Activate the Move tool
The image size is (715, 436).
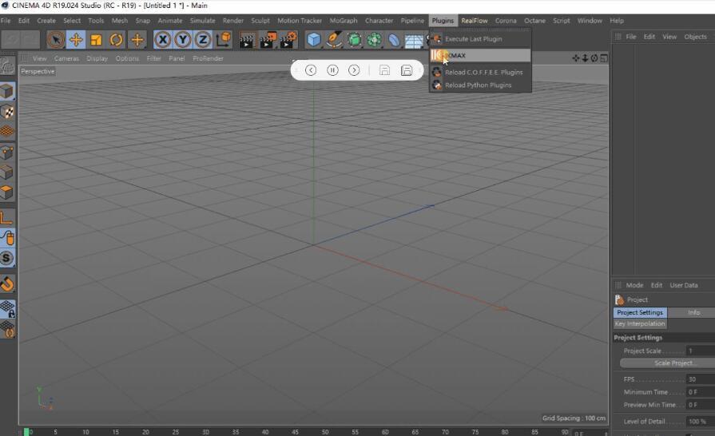[76, 40]
